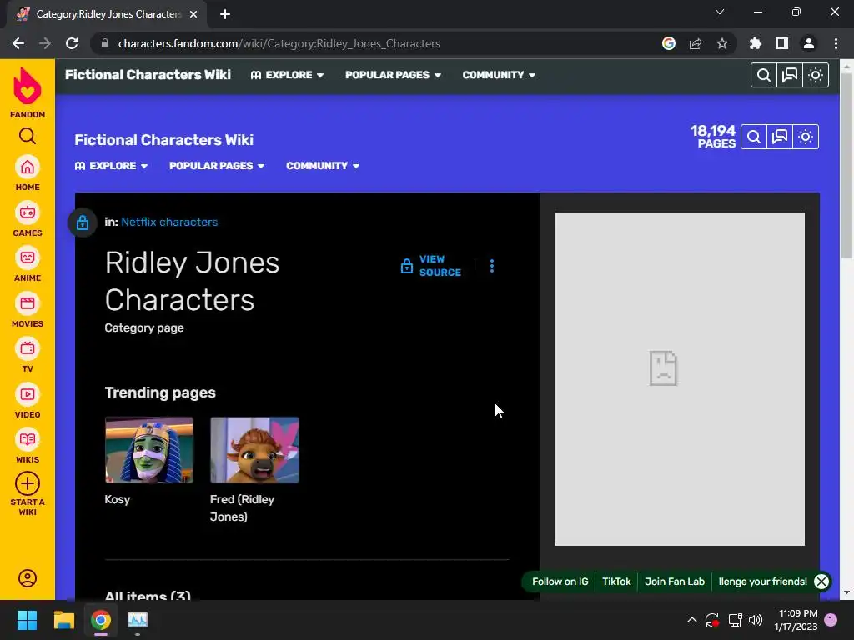
Task: Open the Games section in the sidebar
Action: tap(28, 219)
